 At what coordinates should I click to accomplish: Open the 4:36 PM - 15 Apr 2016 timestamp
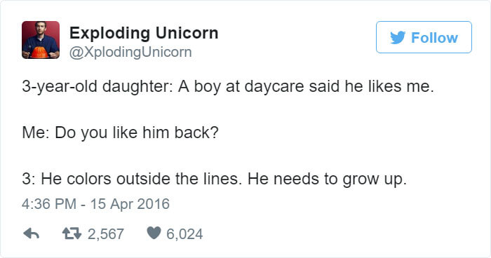[x=95, y=204]
